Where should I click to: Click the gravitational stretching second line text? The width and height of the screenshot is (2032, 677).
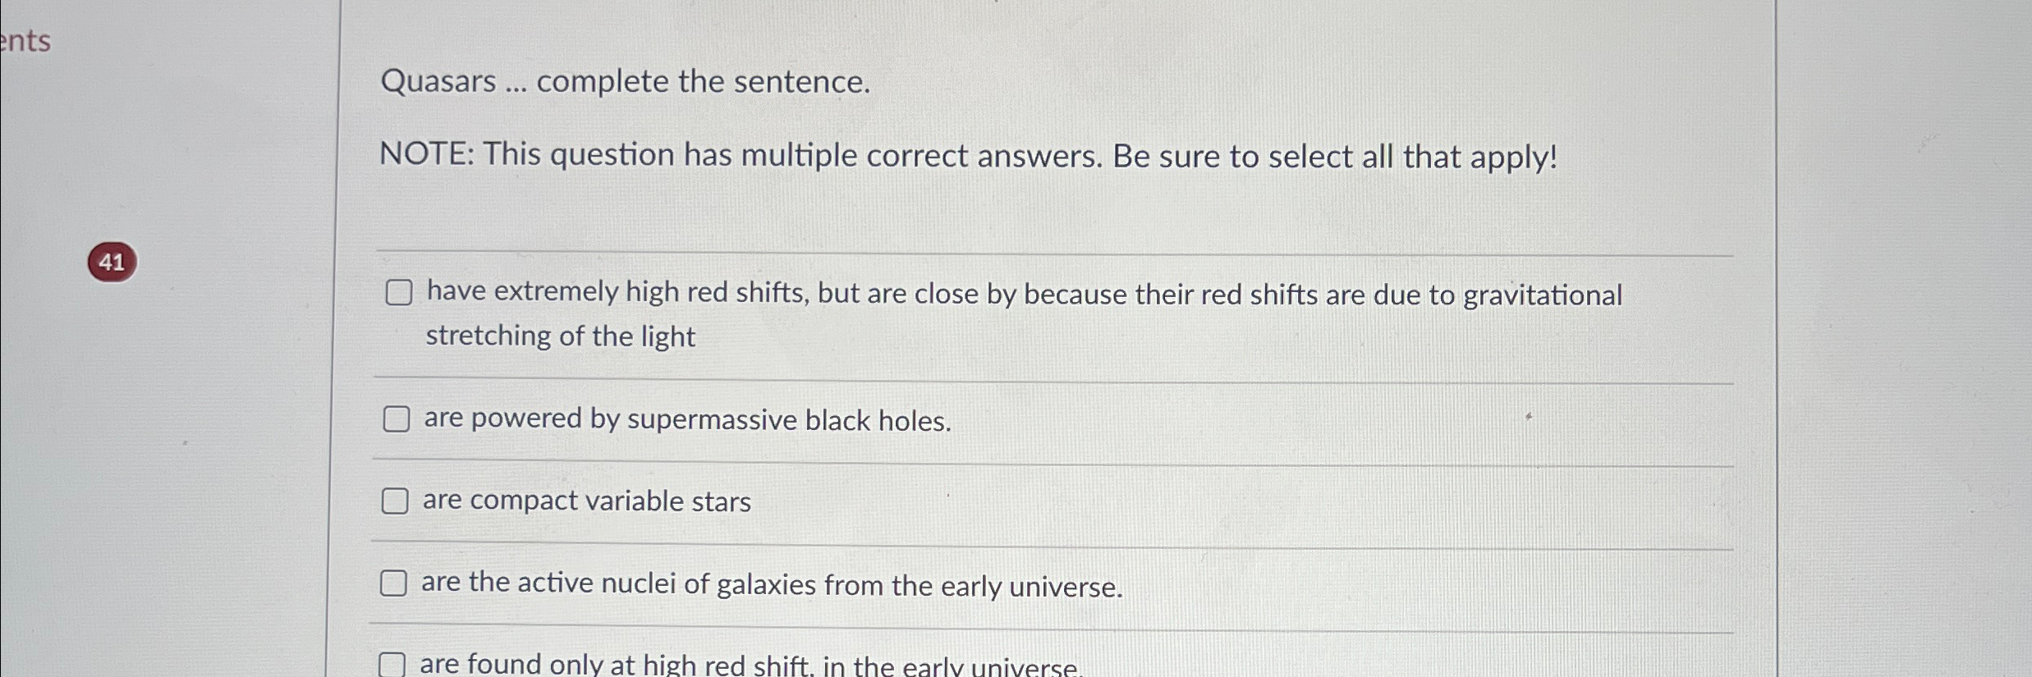coord(560,336)
